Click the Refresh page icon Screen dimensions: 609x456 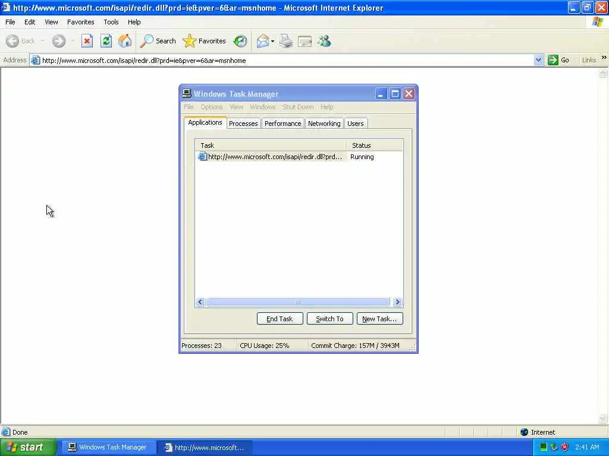click(106, 41)
